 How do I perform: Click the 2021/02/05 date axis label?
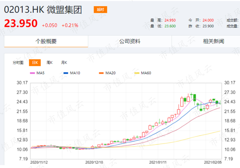click(213, 162)
